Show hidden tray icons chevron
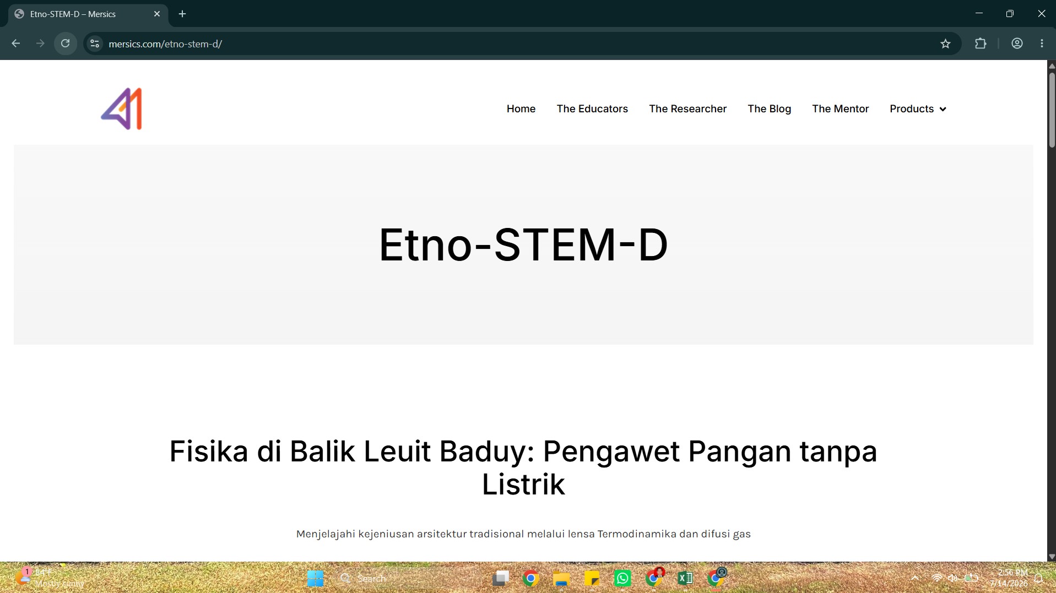This screenshot has height=593, width=1056. pos(915,578)
